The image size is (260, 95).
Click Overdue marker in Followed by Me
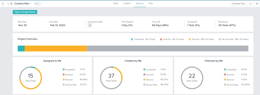click(x=225, y=75)
